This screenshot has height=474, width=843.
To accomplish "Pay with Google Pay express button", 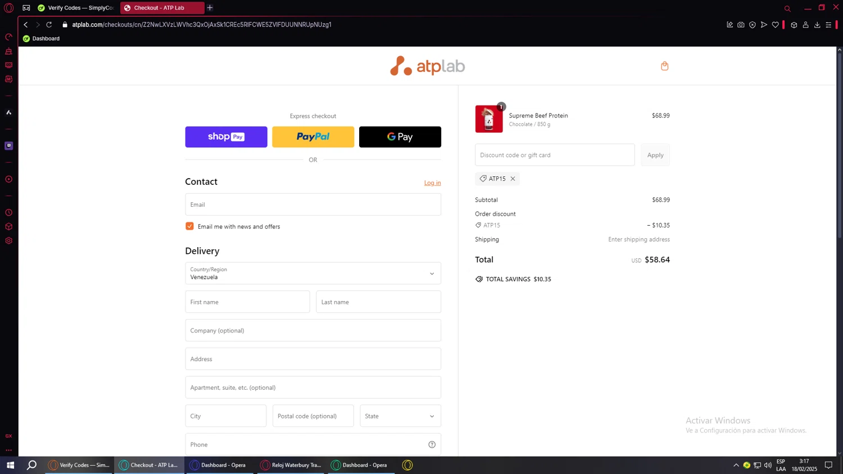I will (400, 137).
